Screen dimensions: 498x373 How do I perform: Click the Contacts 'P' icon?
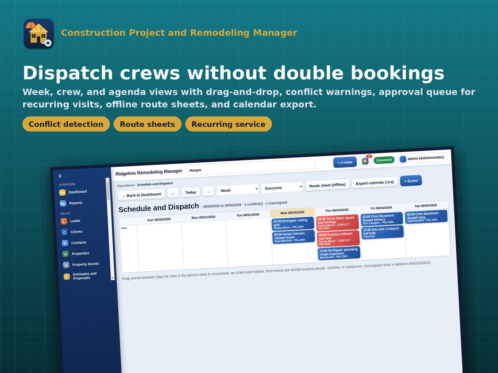[x=65, y=243]
